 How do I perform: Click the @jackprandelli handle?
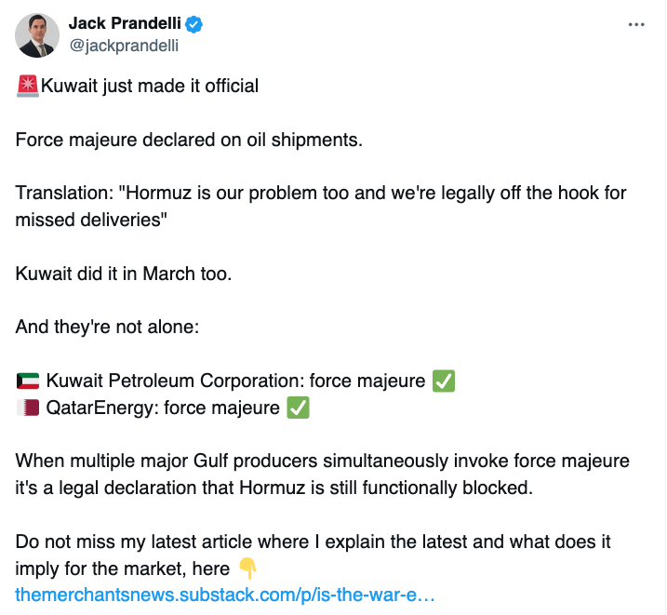click(x=124, y=45)
